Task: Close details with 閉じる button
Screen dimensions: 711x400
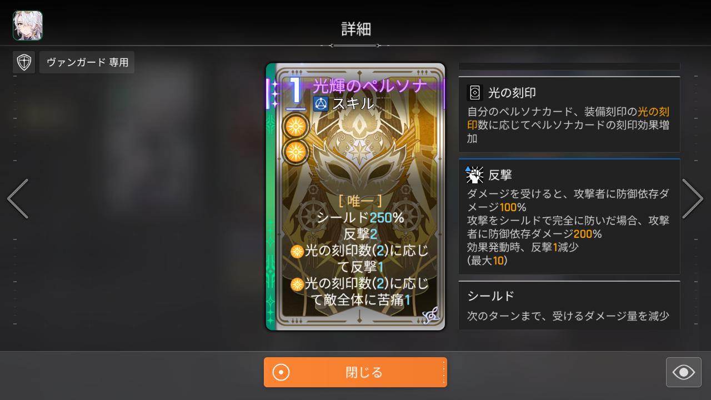Action: pyautogui.click(x=355, y=372)
